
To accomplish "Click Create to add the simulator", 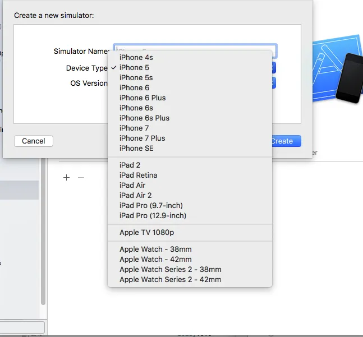I will (x=286, y=141).
